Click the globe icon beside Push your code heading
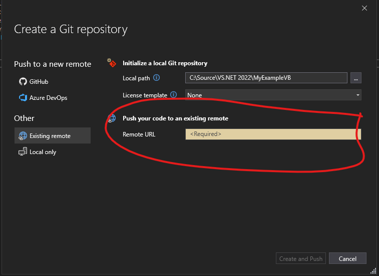Image resolution: width=379 pixels, height=276 pixels. click(112, 118)
